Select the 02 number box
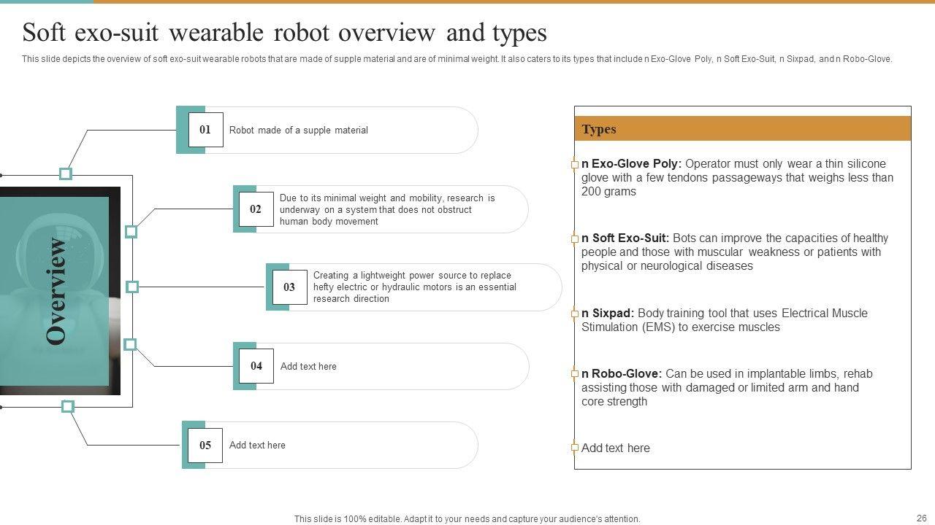The width and height of the screenshot is (935, 525). coord(256,209)
